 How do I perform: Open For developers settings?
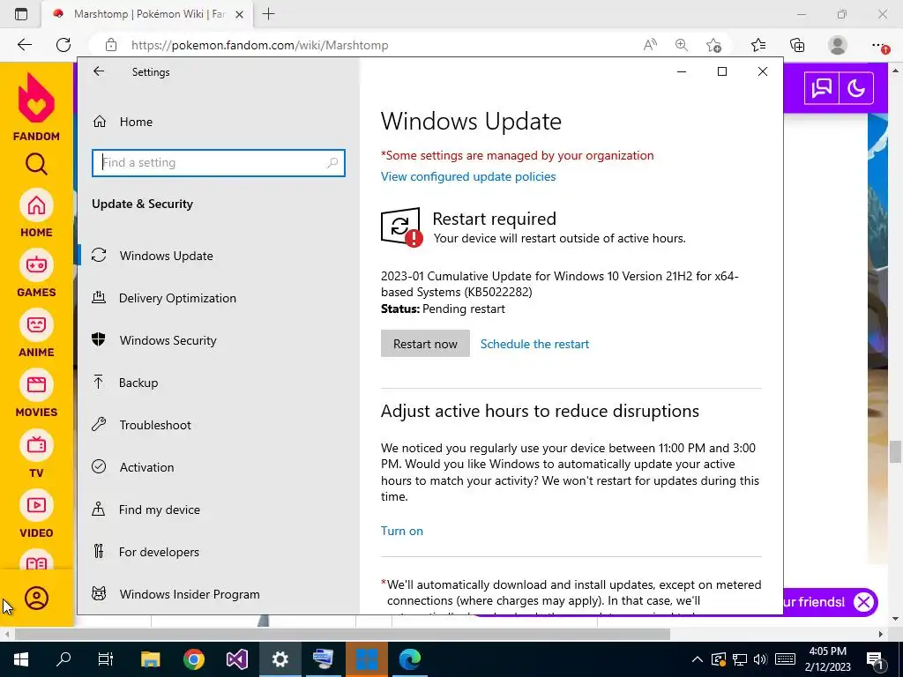[x=159, y=552]
